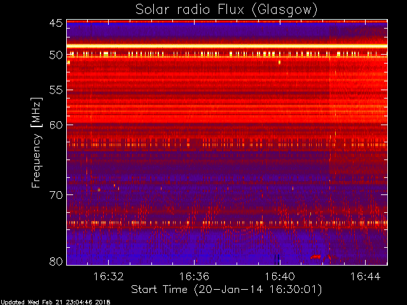Click the 70 frequency axis label
Screen dimensions: 407x305
click(x=56, y=195)
